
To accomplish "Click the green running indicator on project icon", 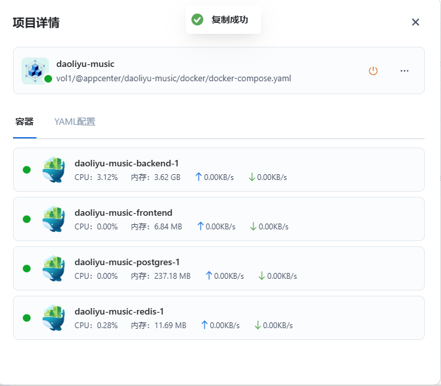I will [48, 79].
